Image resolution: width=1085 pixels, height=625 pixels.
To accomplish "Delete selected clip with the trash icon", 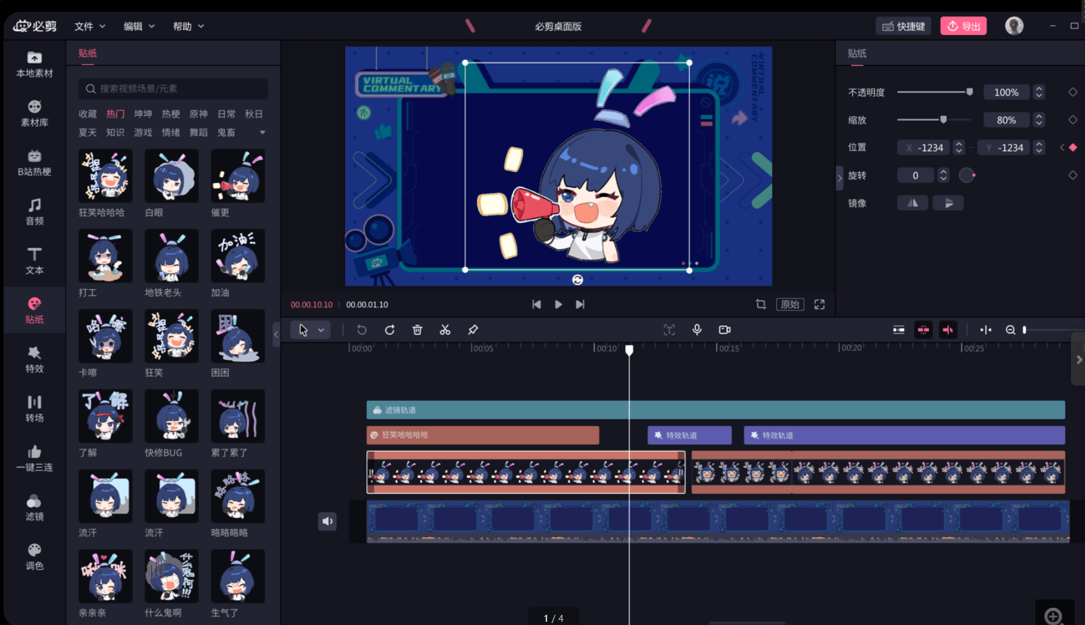I will click(417, 330).
